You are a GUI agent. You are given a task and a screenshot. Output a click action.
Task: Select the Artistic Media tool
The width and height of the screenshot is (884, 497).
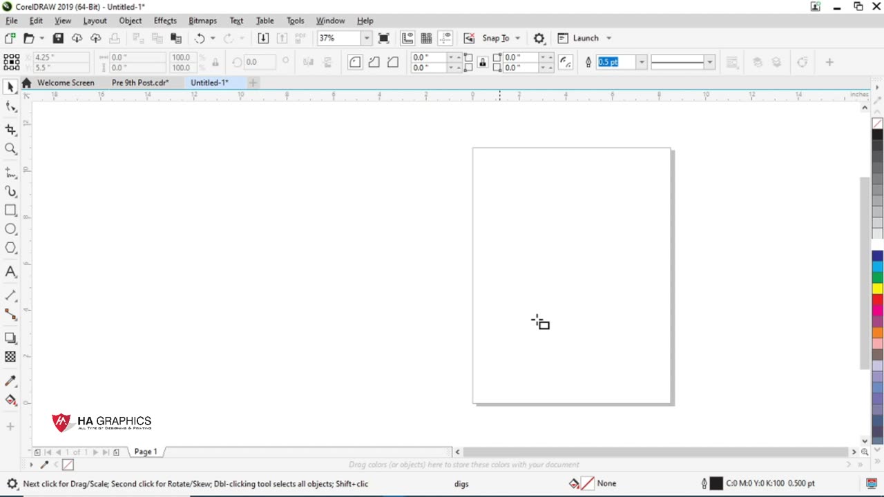pyautogui.click(x=10, y=191)
